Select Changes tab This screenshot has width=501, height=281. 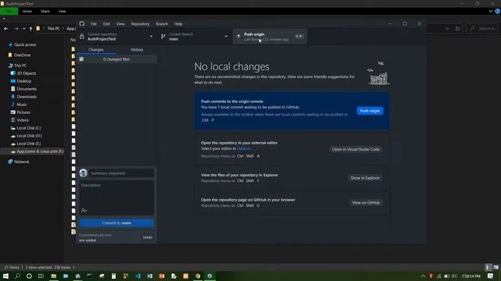pos(96,50)
